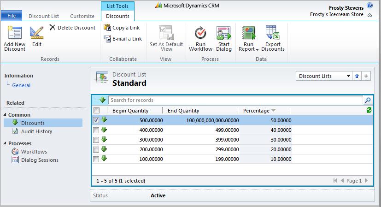Click the search magnifier icon
381x207 pixels.
coord(368,100)
